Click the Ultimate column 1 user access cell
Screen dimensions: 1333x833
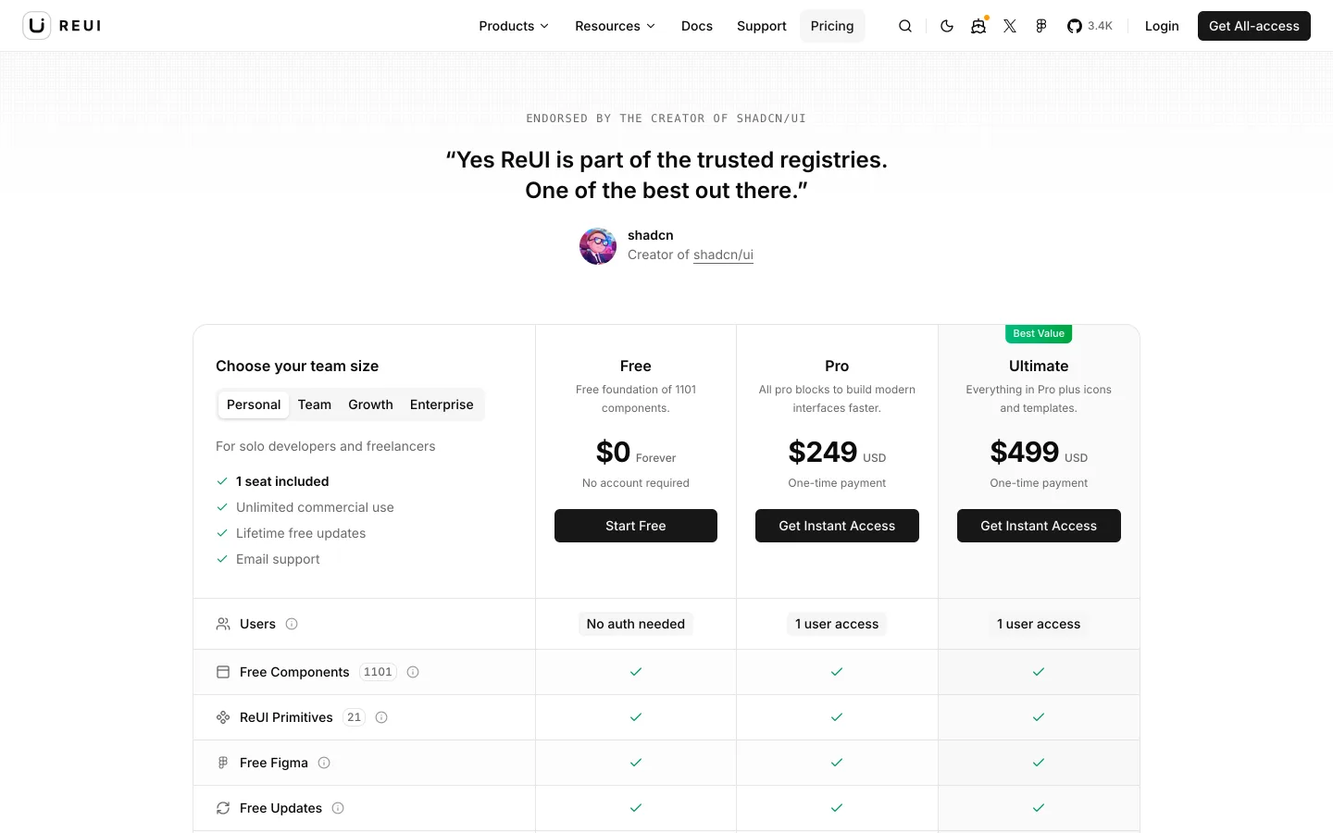click(1039, 624)
